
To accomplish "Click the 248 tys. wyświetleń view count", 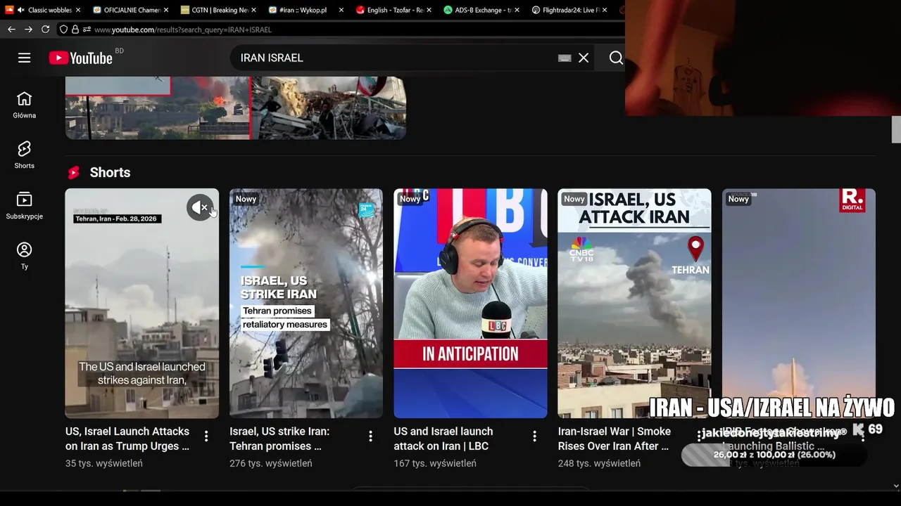I will click(x=599, y=463).
